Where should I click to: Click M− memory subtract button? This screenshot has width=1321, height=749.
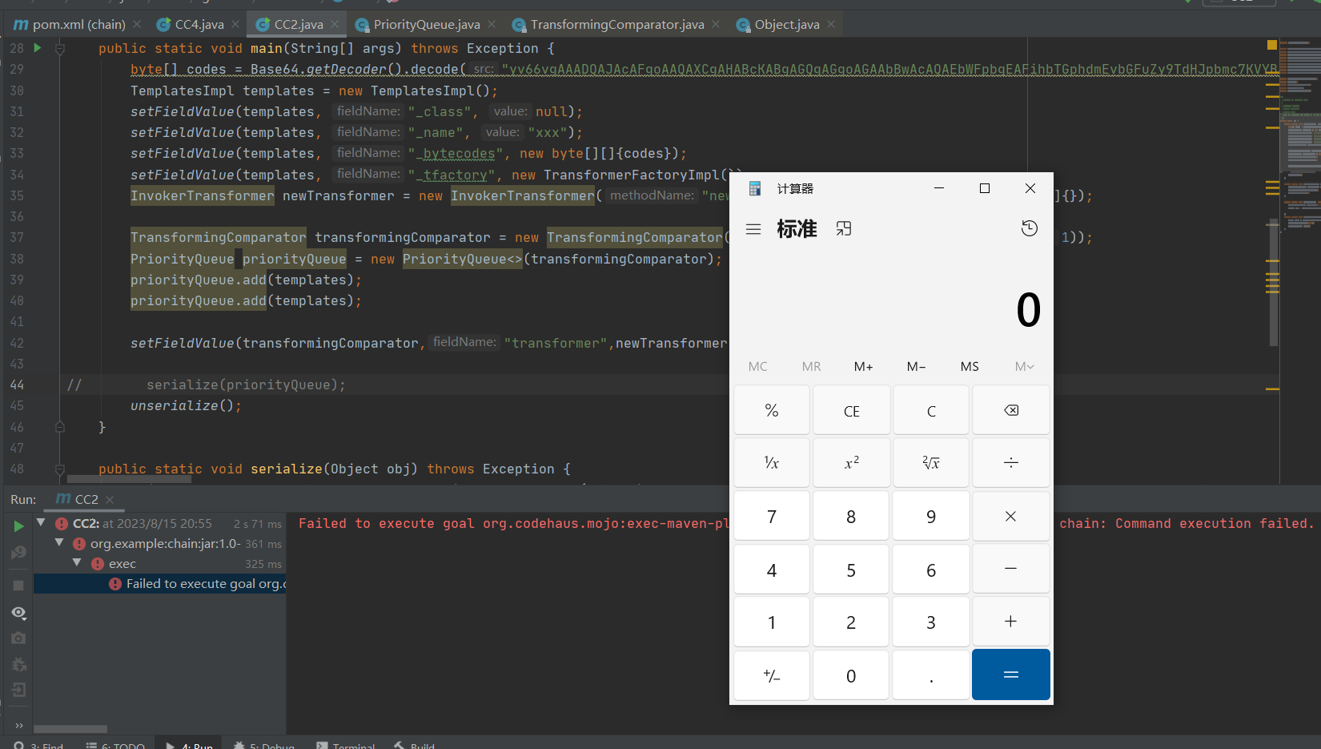[x=917, y=367]
